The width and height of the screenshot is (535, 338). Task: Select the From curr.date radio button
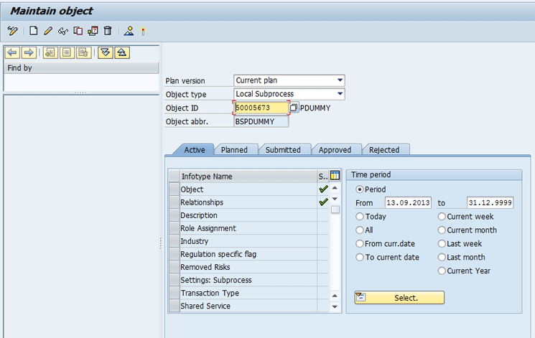[360, 244]
